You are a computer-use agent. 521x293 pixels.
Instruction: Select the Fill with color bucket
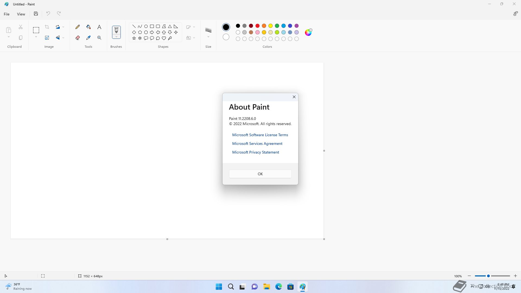(88, 27)
